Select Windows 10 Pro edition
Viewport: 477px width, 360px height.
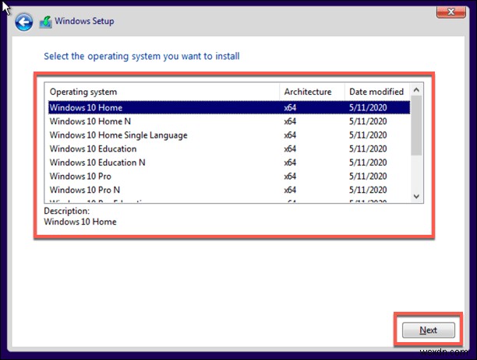(229, 176)
